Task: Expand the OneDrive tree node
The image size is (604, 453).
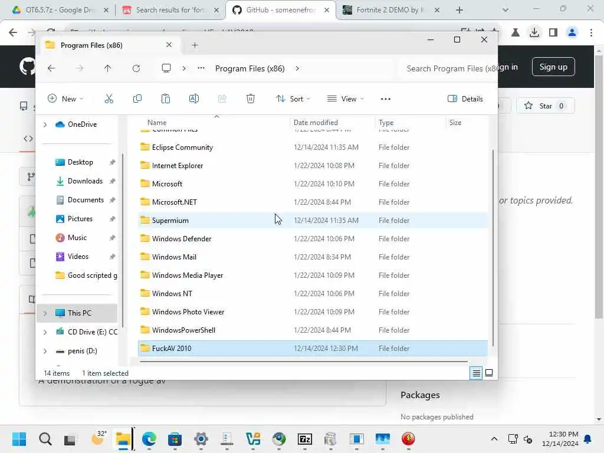Action: (45, 124)
